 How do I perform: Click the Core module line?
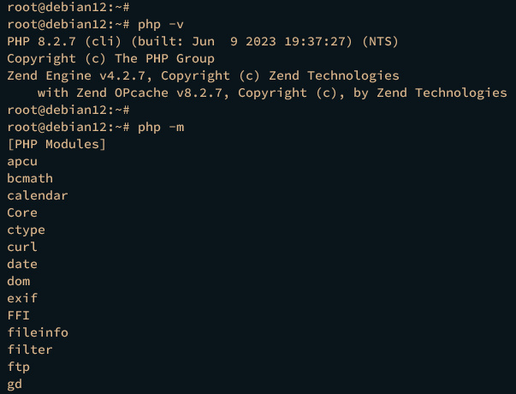tap(22, 212)
